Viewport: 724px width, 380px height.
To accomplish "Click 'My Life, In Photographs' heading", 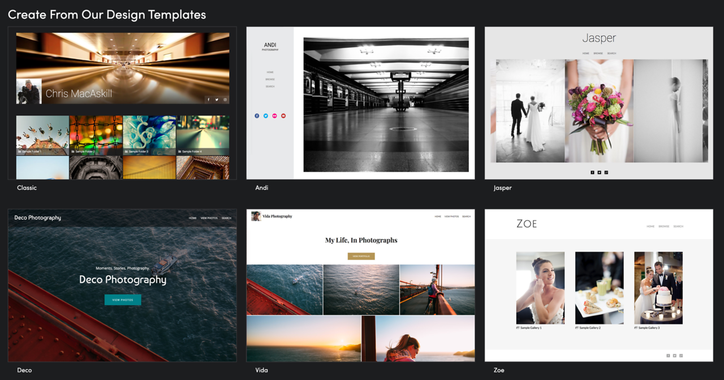I will 361,240.
